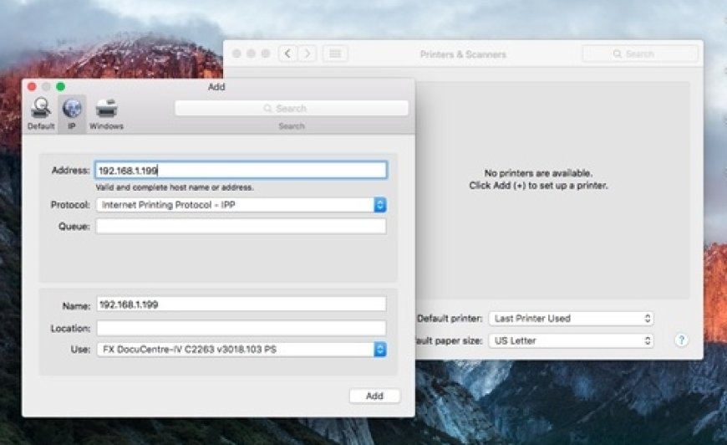Open the Protocol dropdown

point(241,205)
